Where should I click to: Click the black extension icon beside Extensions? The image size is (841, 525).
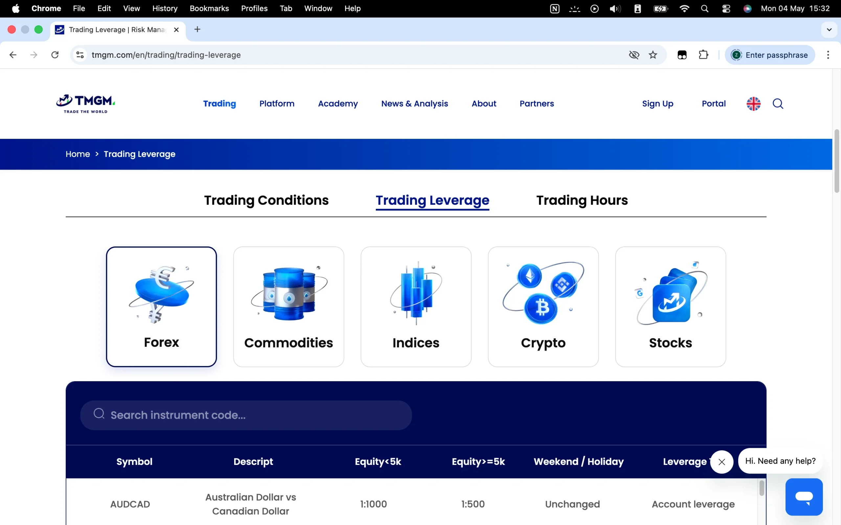click(682, 55)
